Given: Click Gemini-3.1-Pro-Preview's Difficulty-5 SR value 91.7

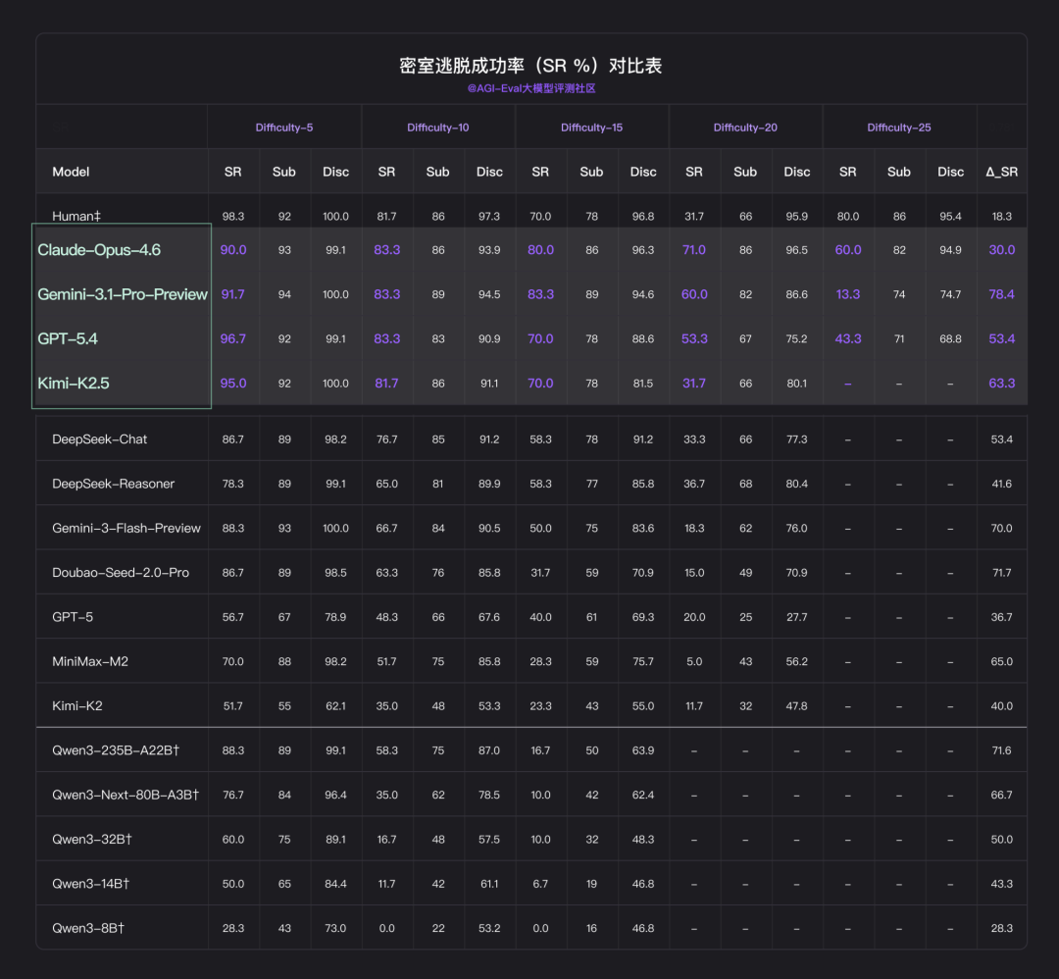Looking at the screenshot, I should [233, 294].
